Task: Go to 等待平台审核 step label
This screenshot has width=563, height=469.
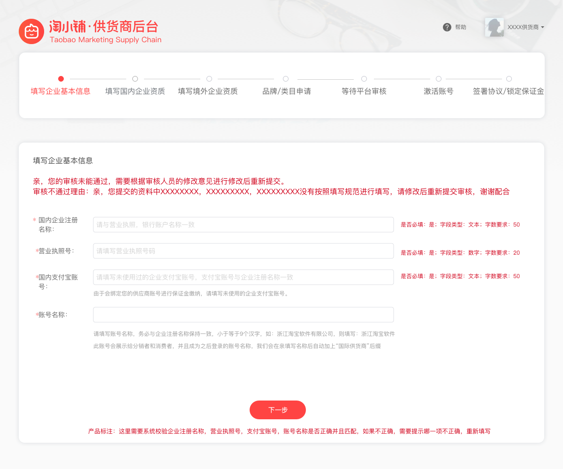Action: coord(364,91)
